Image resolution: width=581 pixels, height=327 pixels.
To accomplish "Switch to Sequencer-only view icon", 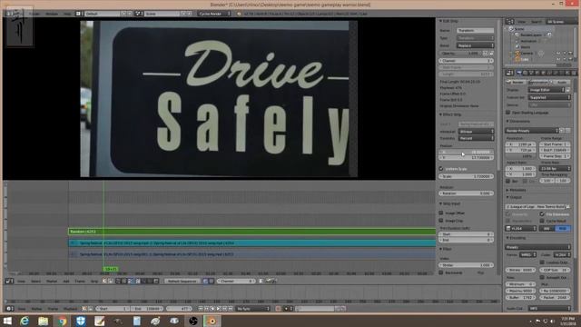I will pos(118,281).
